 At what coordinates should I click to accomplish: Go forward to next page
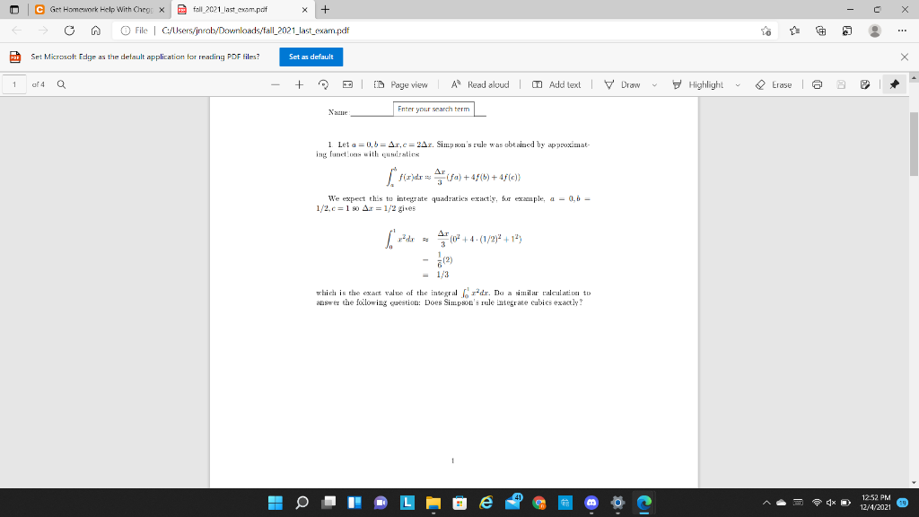click(43, 31)
